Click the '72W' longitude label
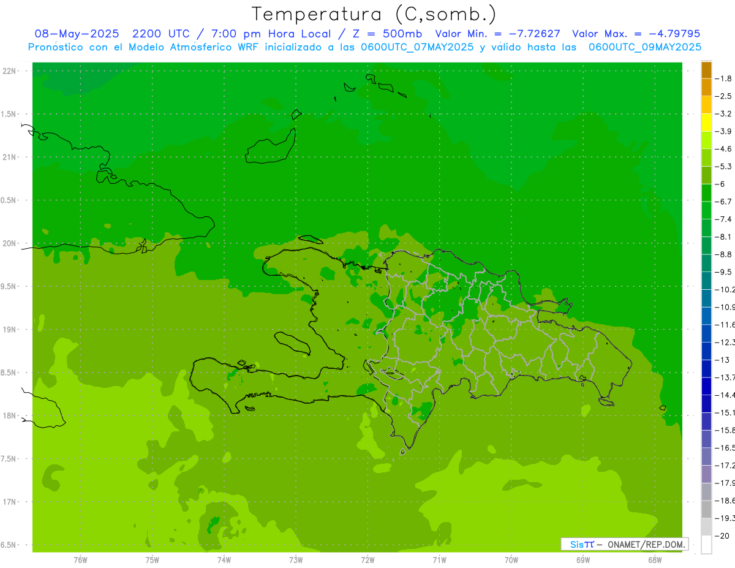Viewport: 735px width, 568px height. 367,559
